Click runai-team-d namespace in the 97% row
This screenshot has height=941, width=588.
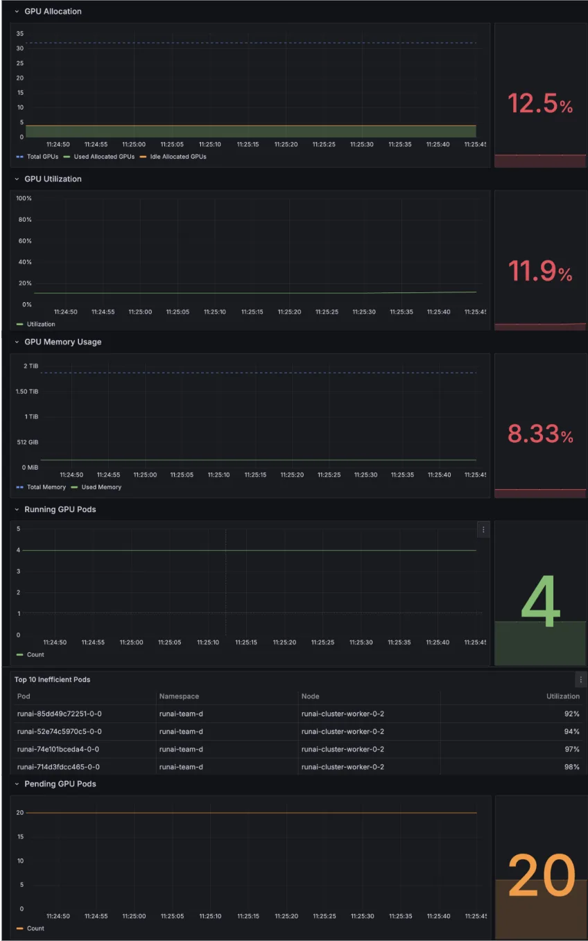181,749
